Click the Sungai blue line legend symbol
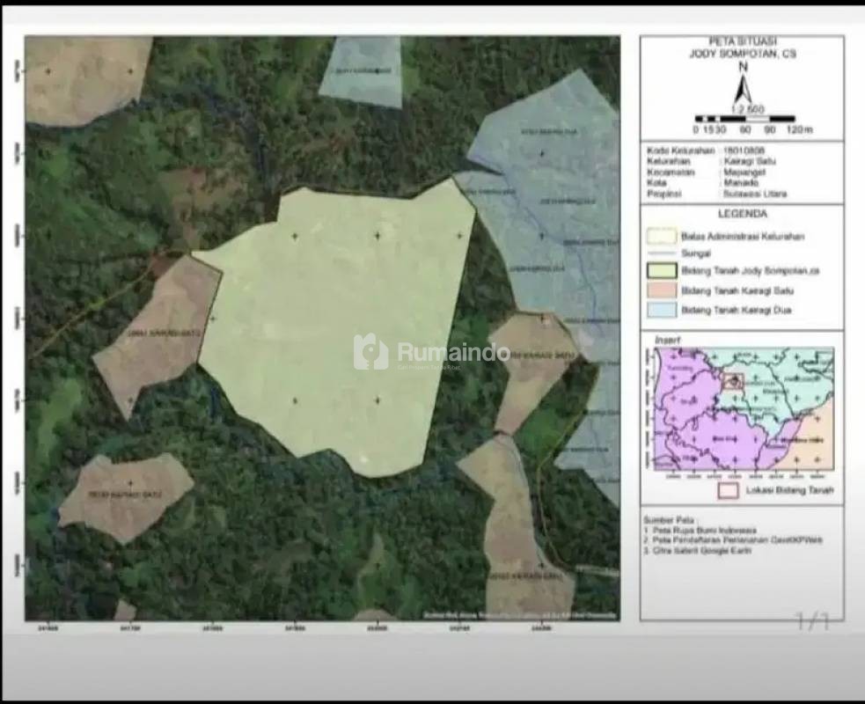The image size is (865, 704). [x=663, y=253]
